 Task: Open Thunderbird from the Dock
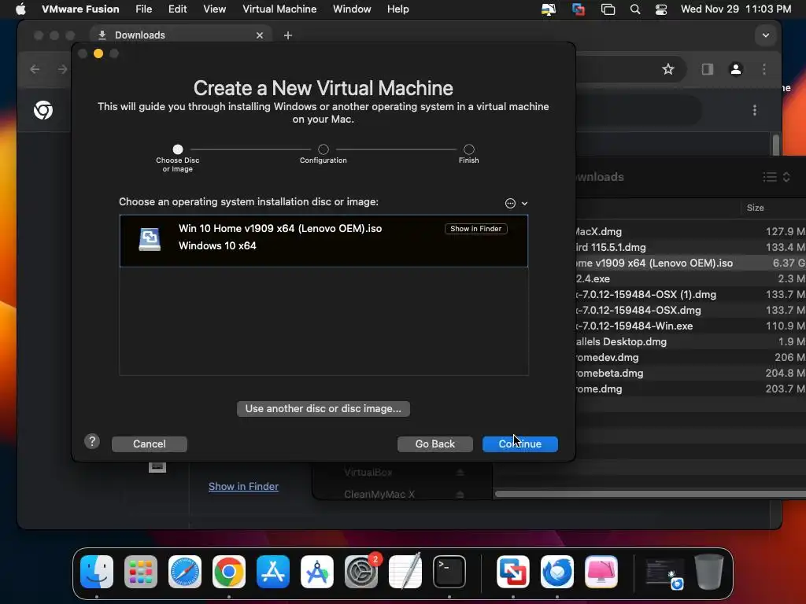point(557,572)
